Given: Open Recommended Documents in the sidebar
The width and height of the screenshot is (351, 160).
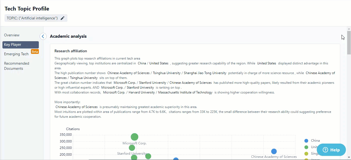Looking at the screenshot, I should [x=16, y=66].
